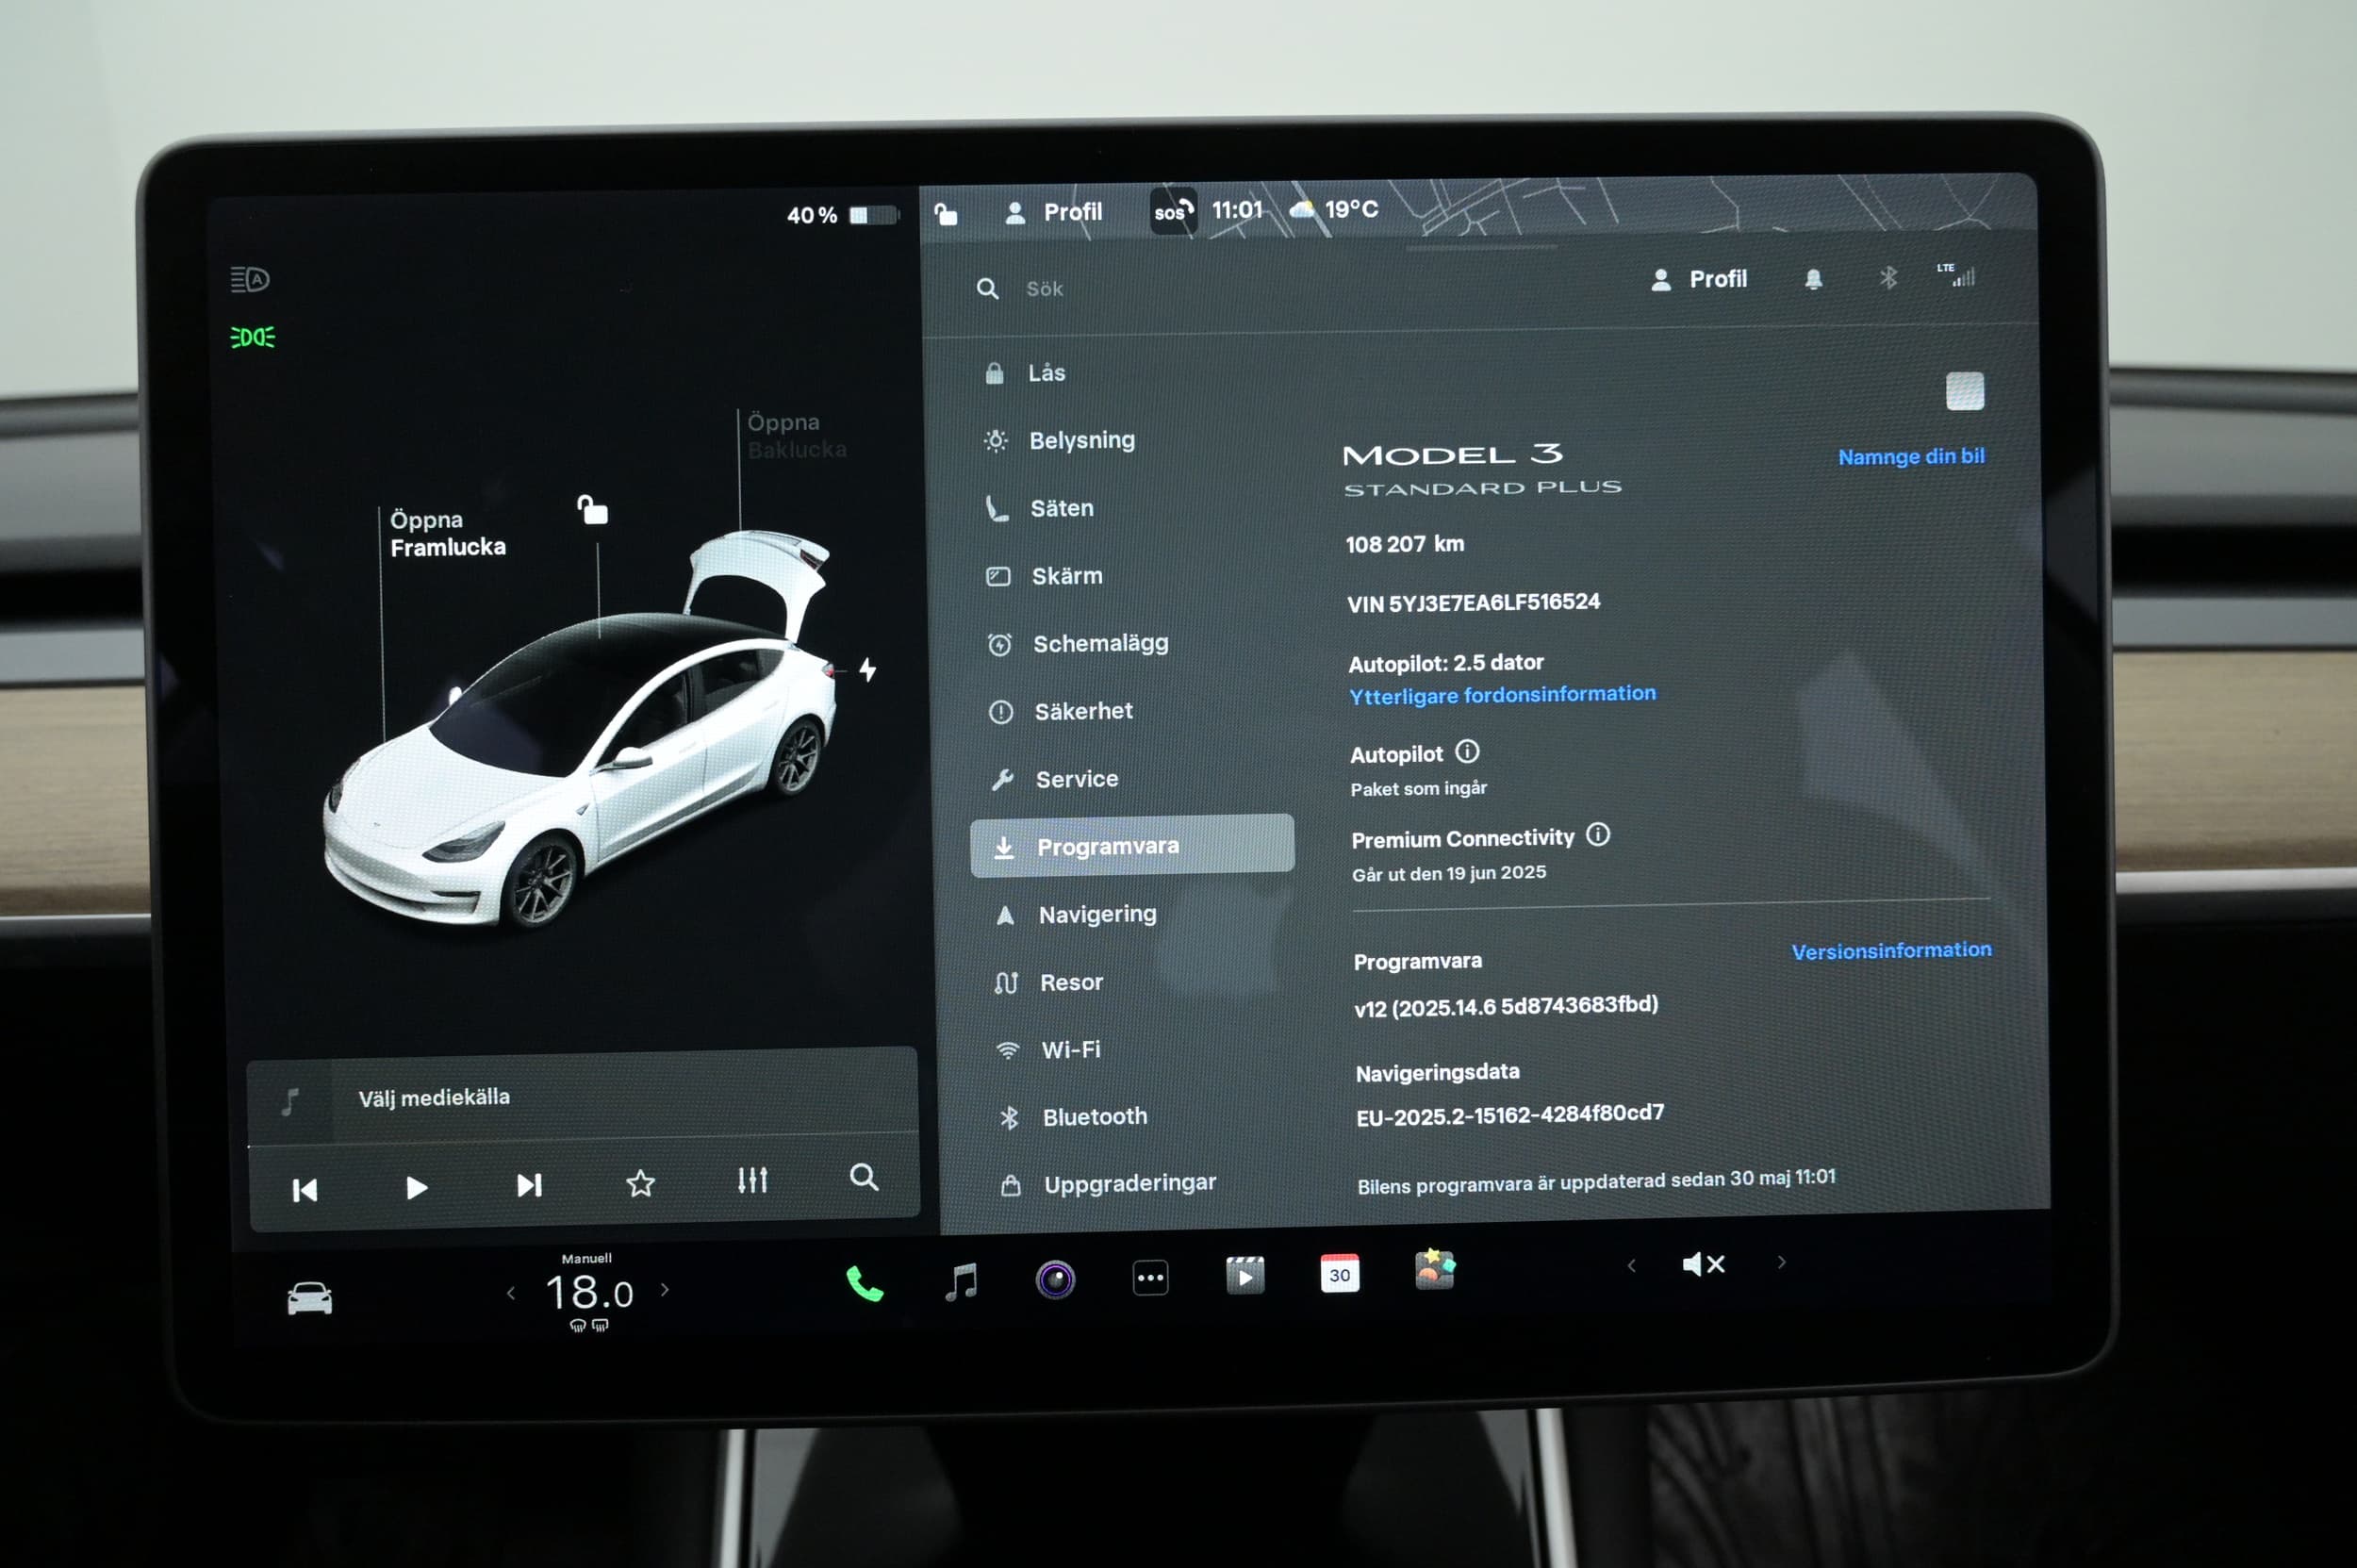Click the Namnge din bil link
This screenshot has width=2357, height=1568.
pyautogui.click(x=1911, y=456)
